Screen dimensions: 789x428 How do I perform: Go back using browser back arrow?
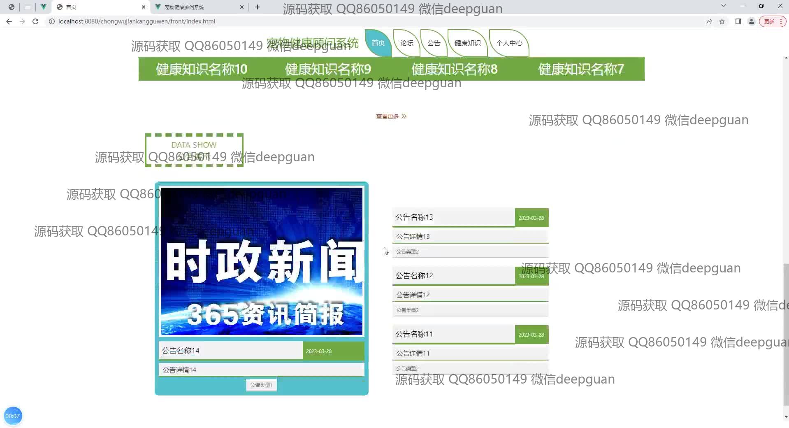[9, 21]
